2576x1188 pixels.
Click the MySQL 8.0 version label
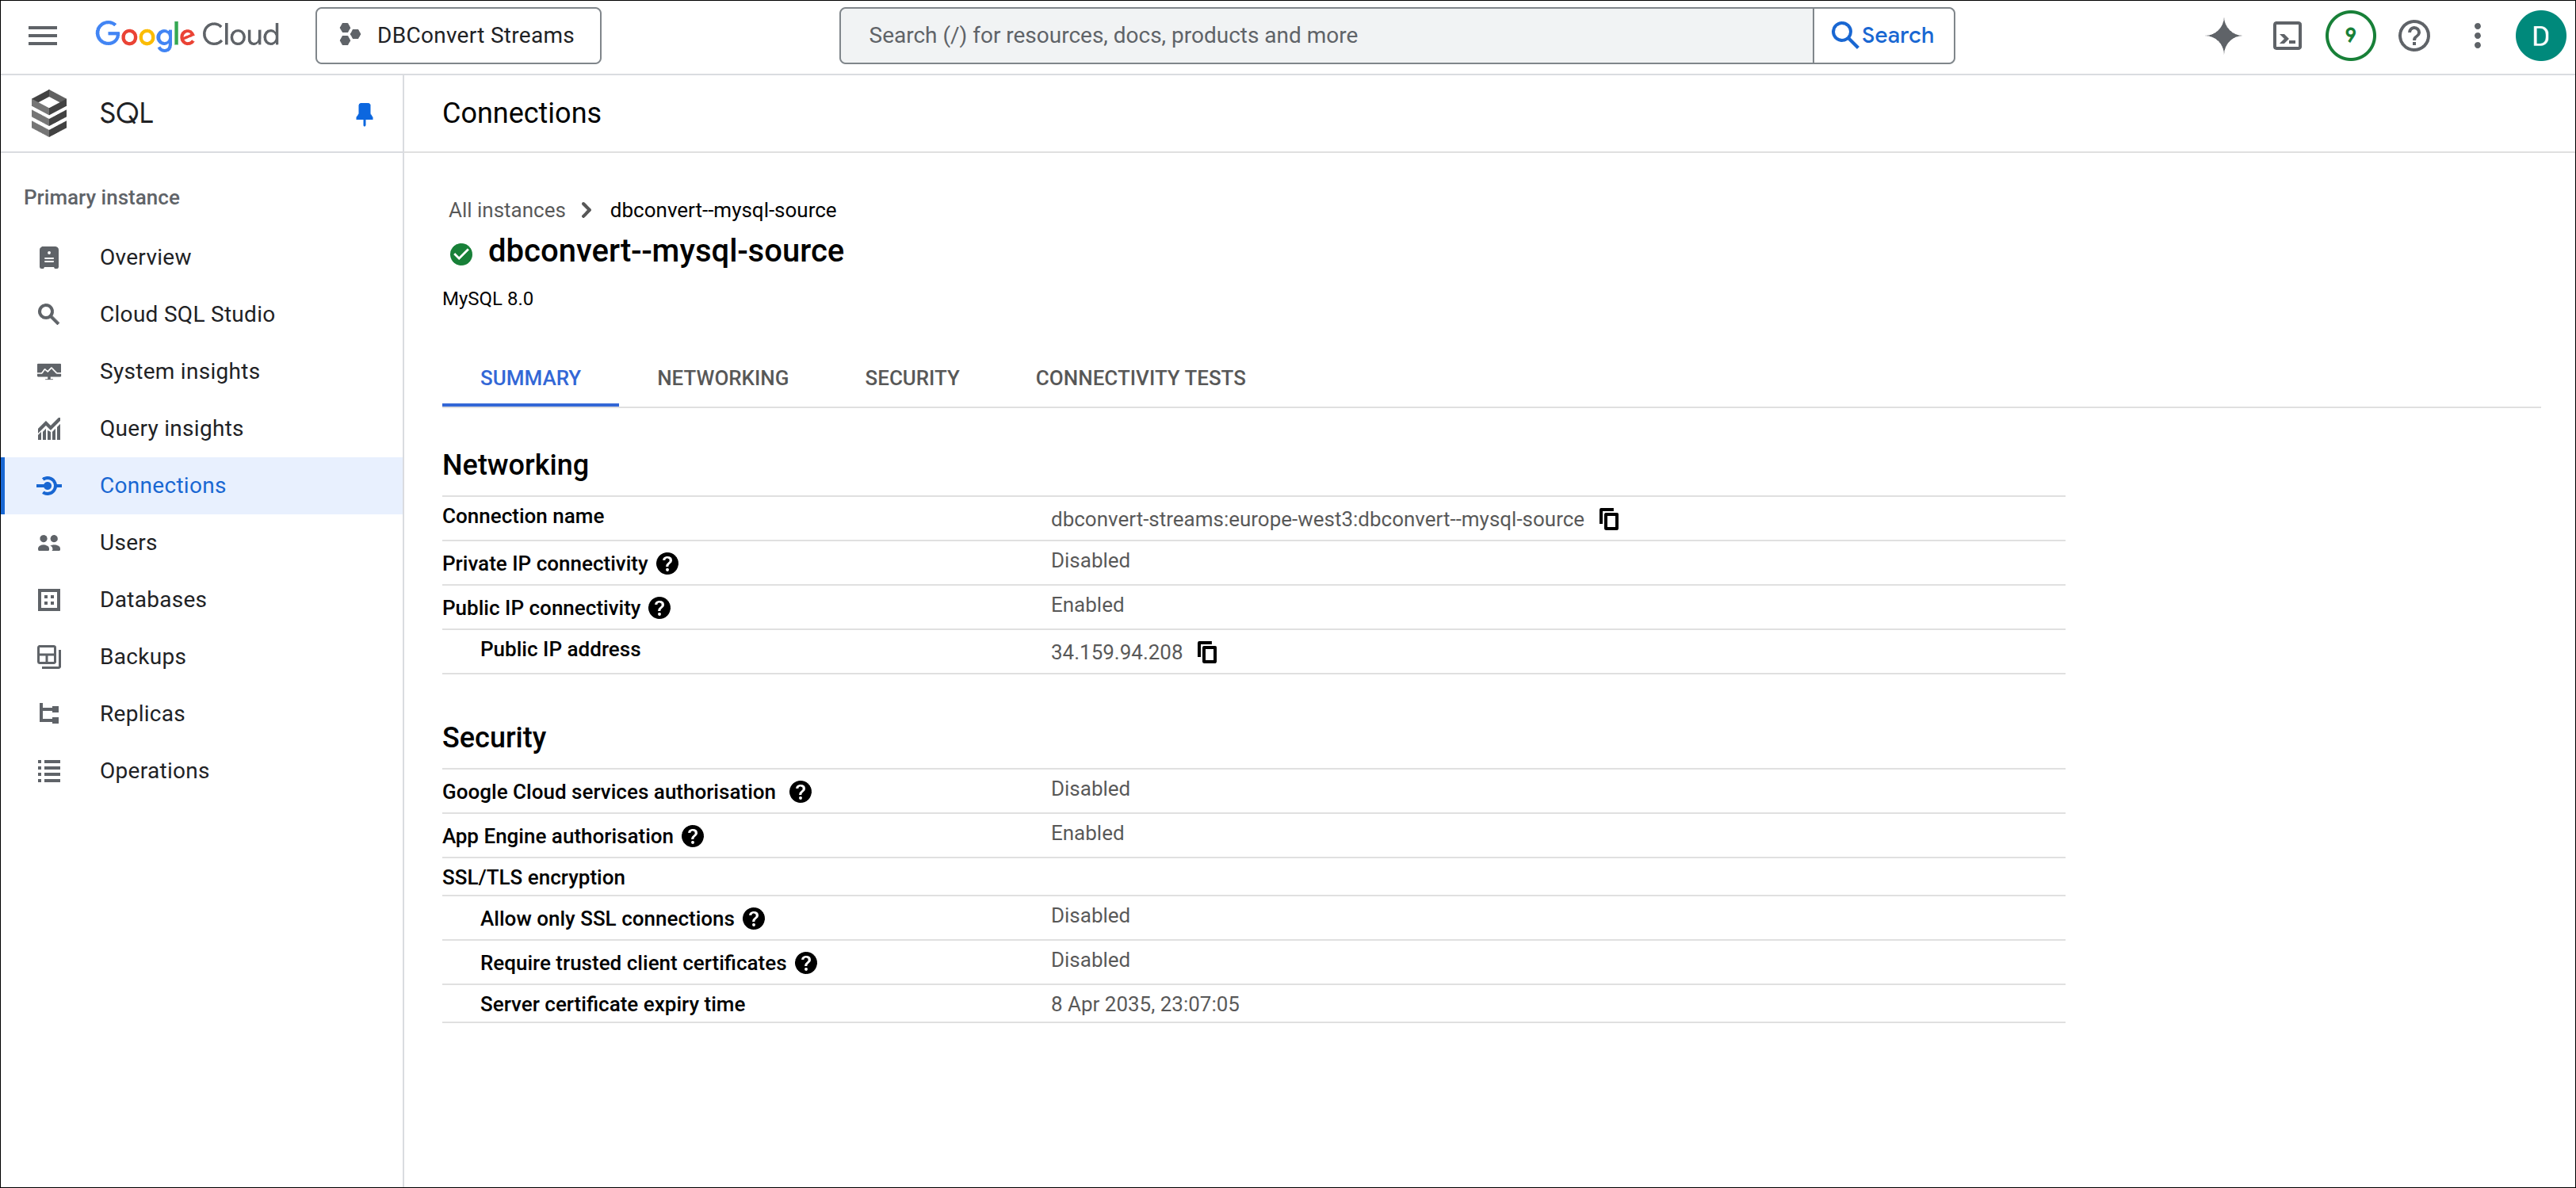[488, 298]
